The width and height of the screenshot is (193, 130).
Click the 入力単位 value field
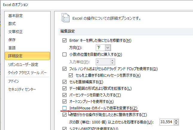click(x=103, y=62)
